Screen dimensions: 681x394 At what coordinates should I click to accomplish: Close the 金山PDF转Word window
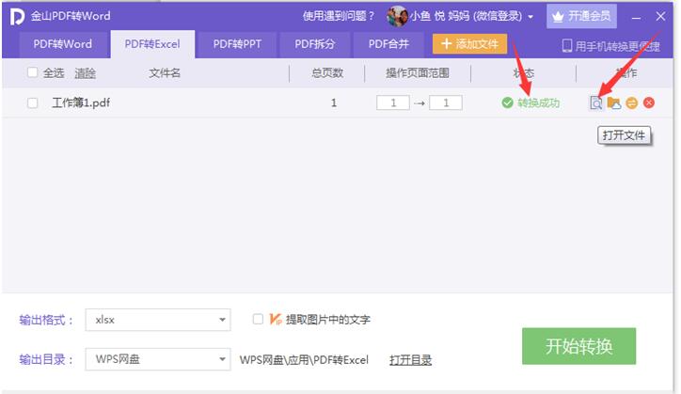tap(660, 17)
